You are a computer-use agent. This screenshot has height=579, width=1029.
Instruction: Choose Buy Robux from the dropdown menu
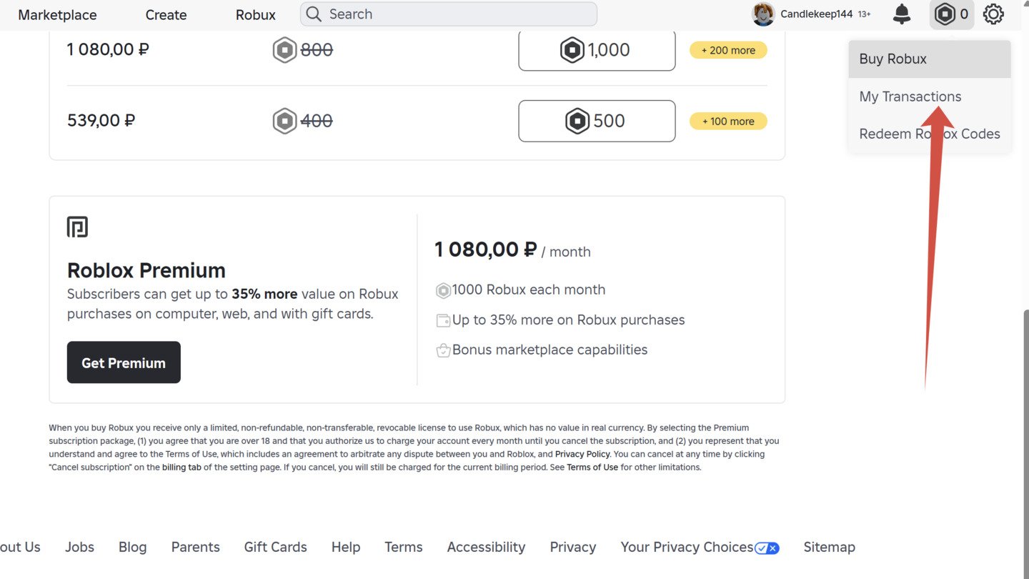(930, 59)
